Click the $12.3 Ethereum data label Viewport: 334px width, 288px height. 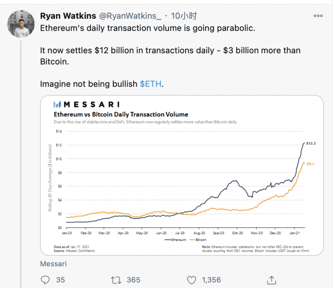[311, 143]
